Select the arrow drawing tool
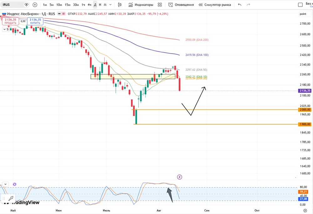 pos(11,198)
